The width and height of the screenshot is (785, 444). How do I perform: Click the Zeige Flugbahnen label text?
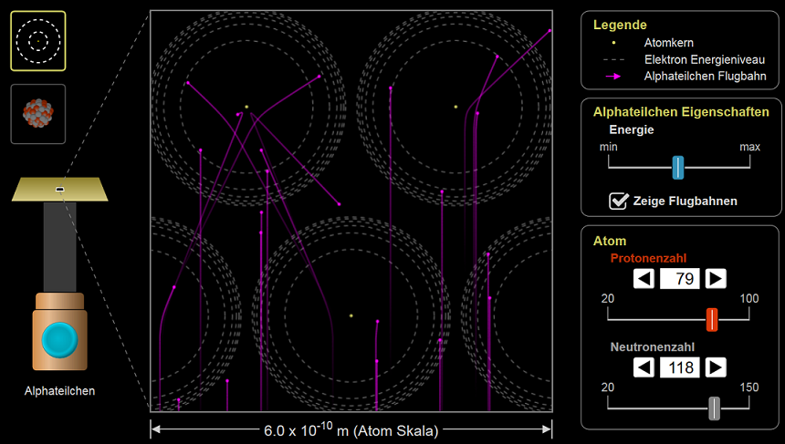pos(685,201)
